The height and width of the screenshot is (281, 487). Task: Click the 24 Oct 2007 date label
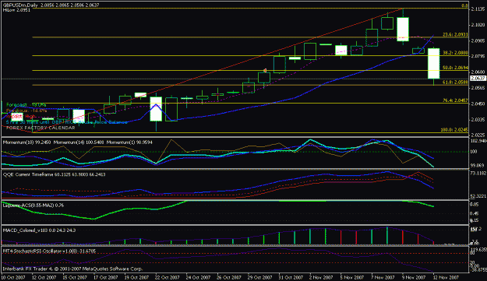pos(199,277)
